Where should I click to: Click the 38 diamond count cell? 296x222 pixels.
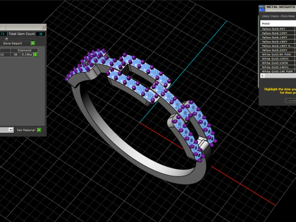[x=15, y=55]
